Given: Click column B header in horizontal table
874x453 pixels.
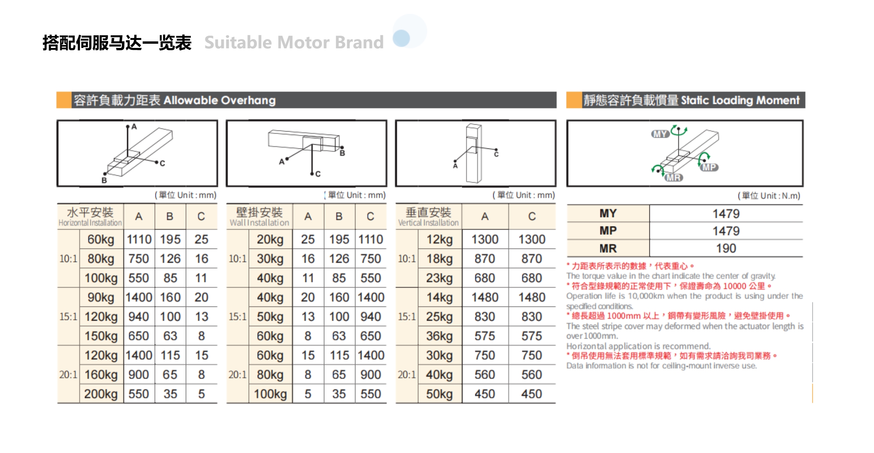Looking at the screenshot, I should (170, 216).
